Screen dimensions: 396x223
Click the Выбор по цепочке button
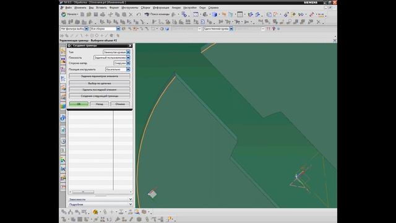tap(100, 83)
